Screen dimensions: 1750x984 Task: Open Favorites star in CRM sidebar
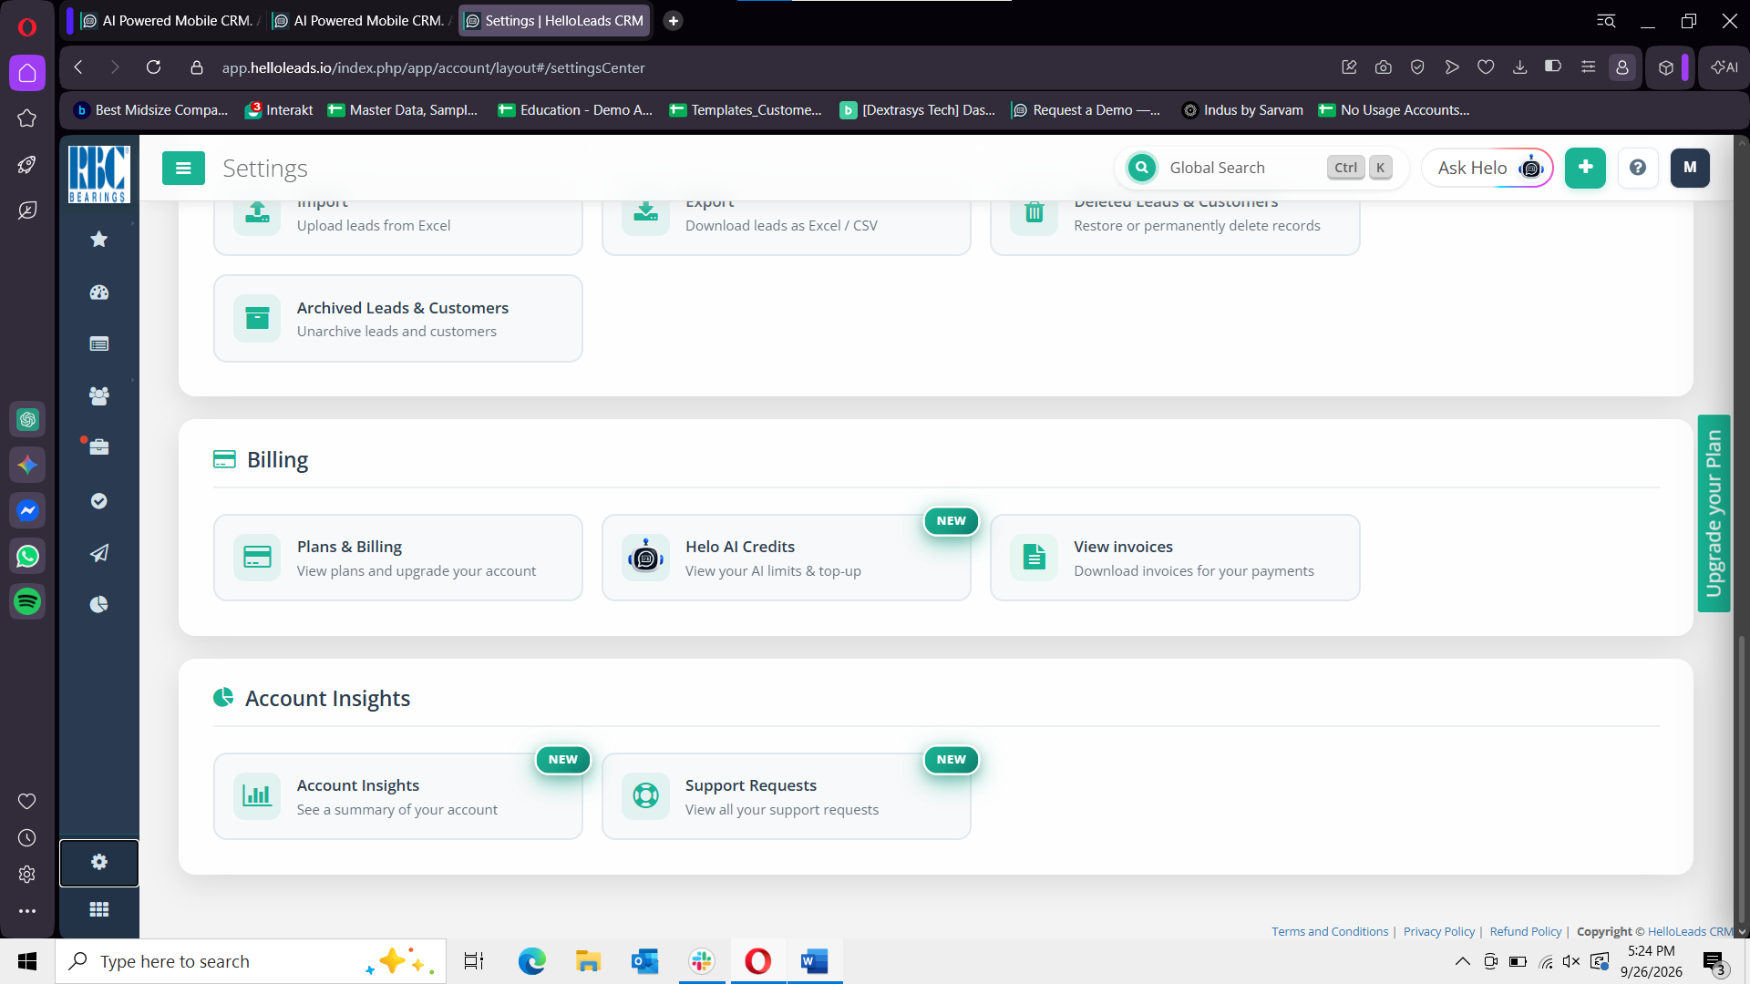[99, 240]
